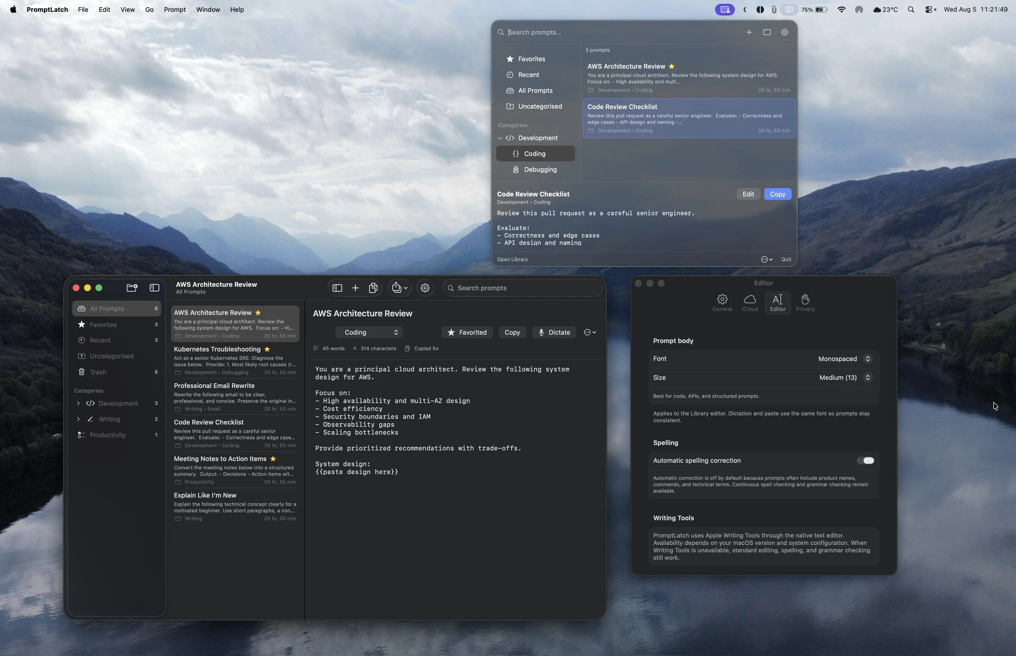This screenshot has height=656, width=1016.
Task: Click the Edit button in the popover preview
Action: coord(748,194)
